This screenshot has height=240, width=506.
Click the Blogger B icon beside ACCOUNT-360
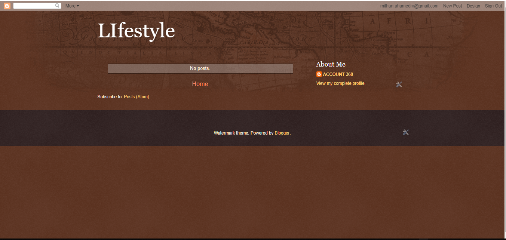coord(319,74)
